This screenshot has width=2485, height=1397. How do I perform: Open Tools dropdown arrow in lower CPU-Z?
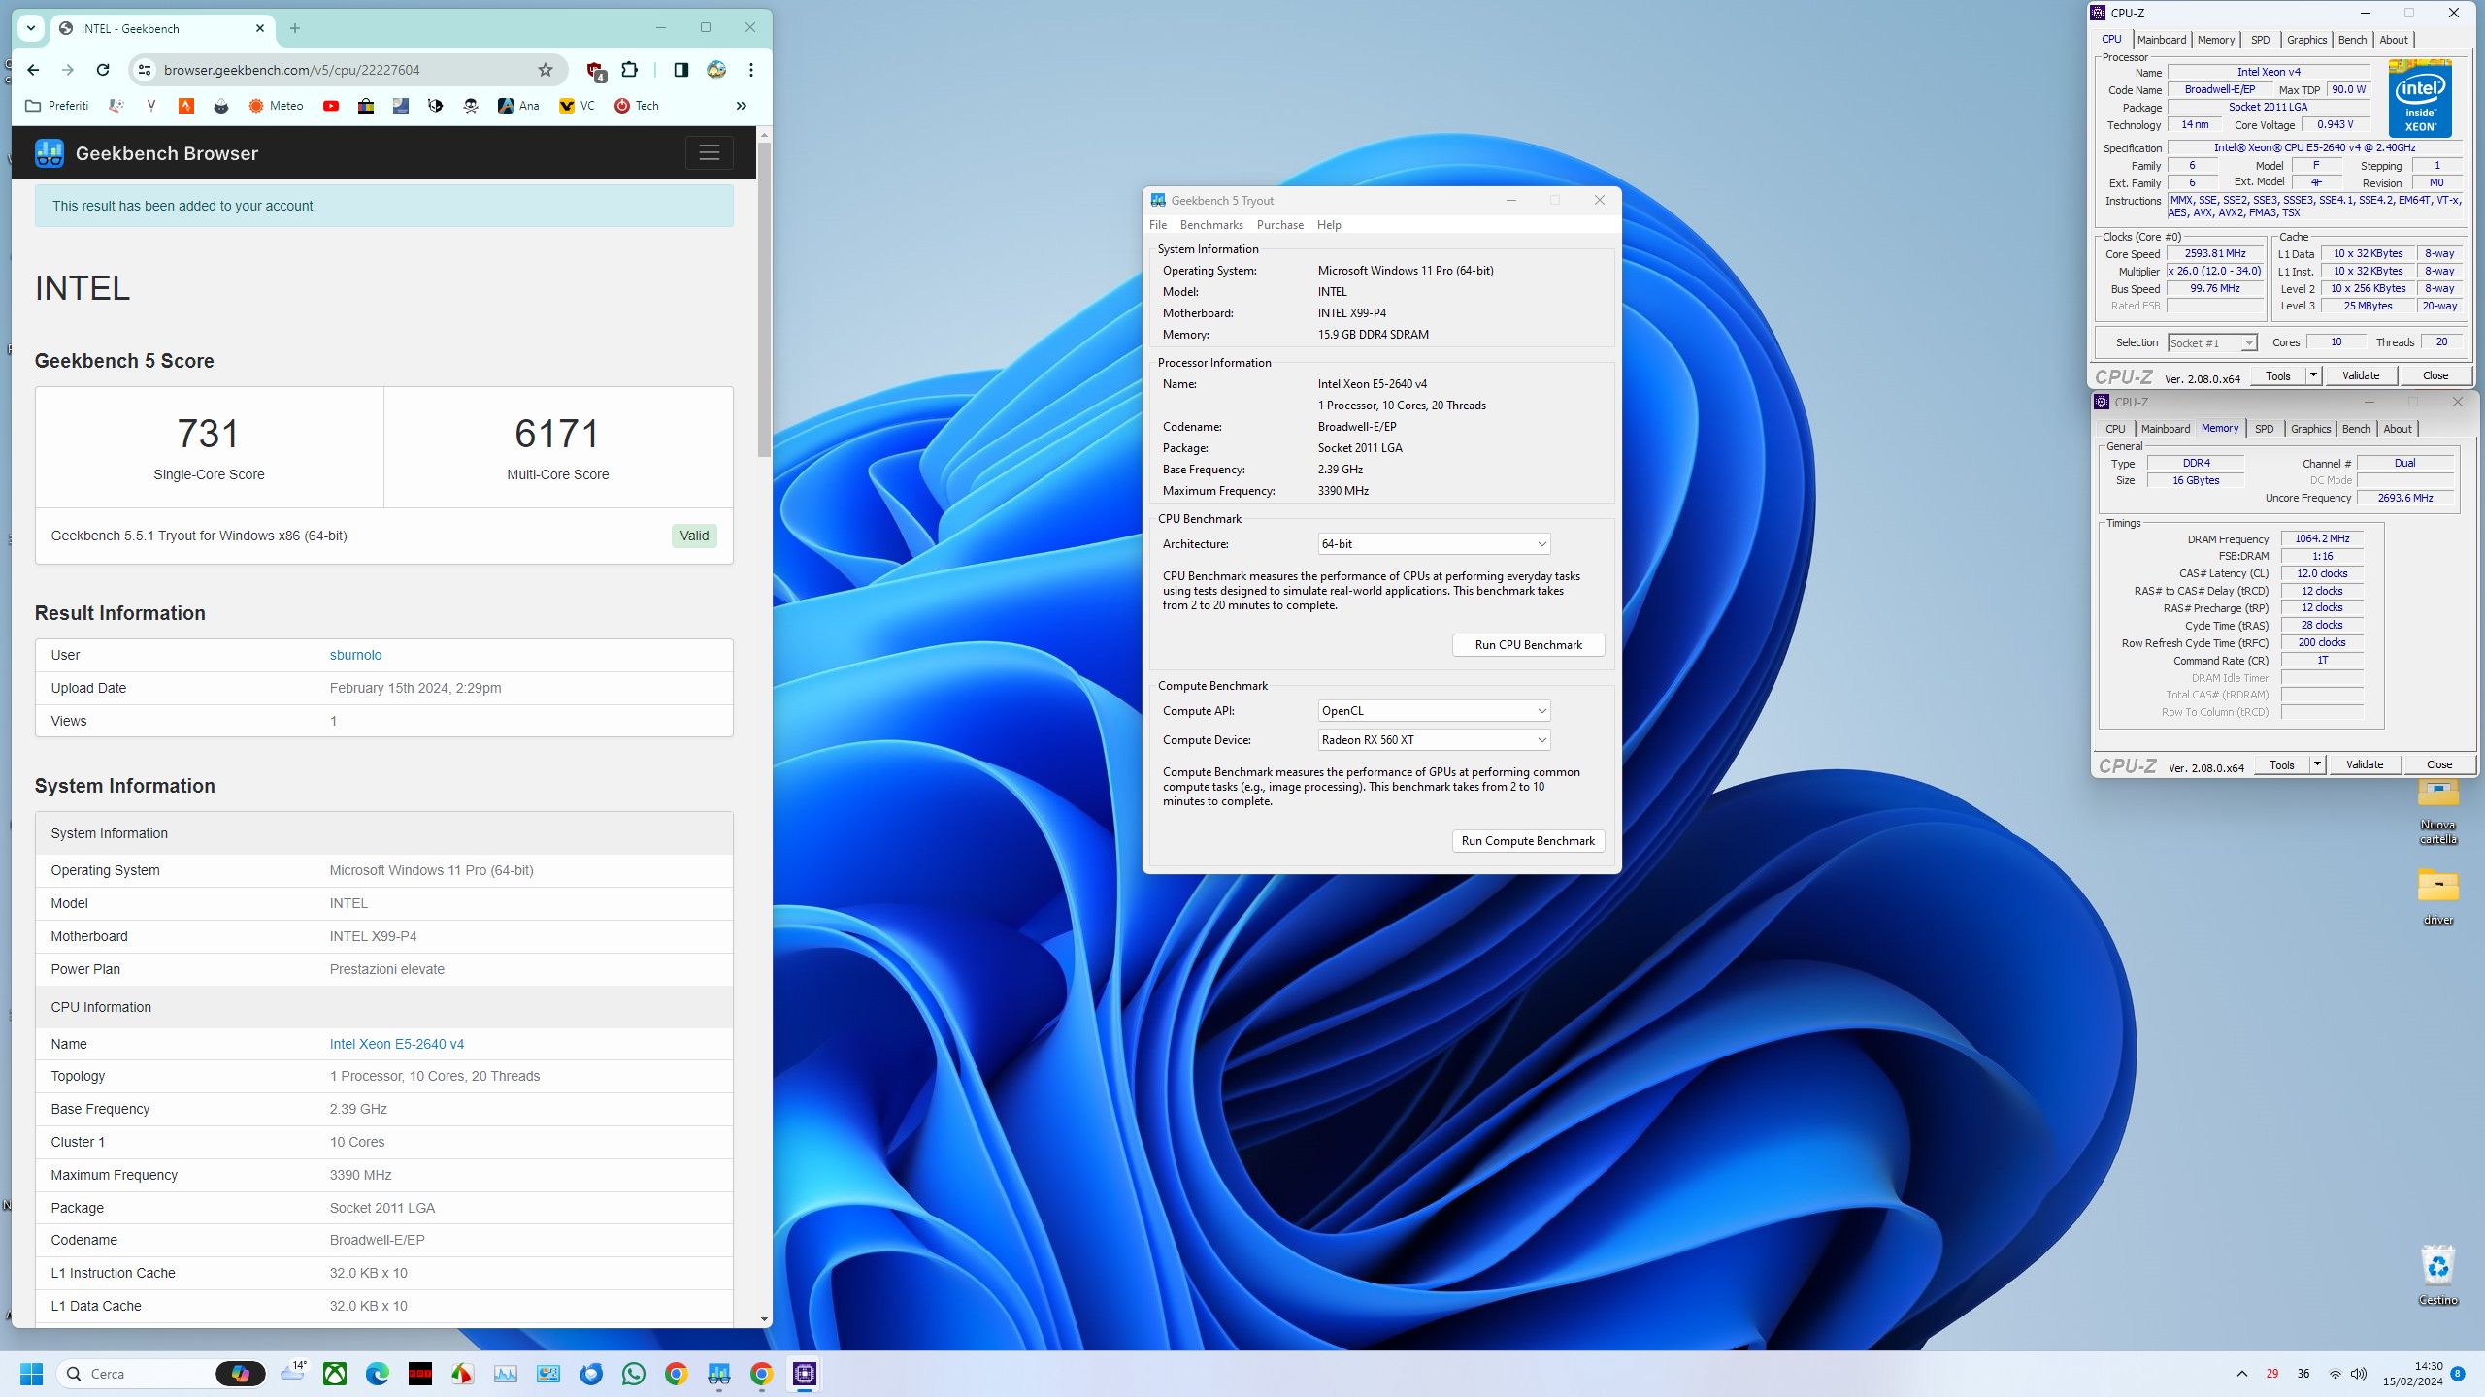tap(2317, 764)
